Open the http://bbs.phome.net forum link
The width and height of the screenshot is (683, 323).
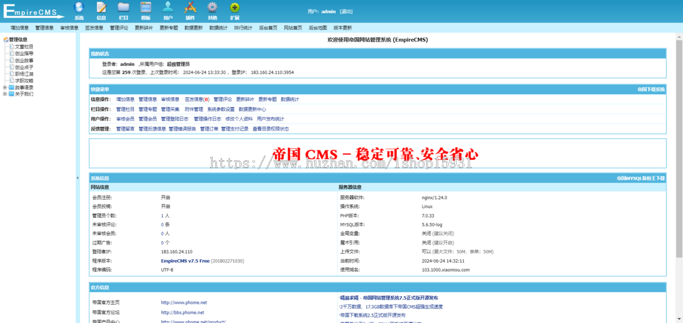182,312
